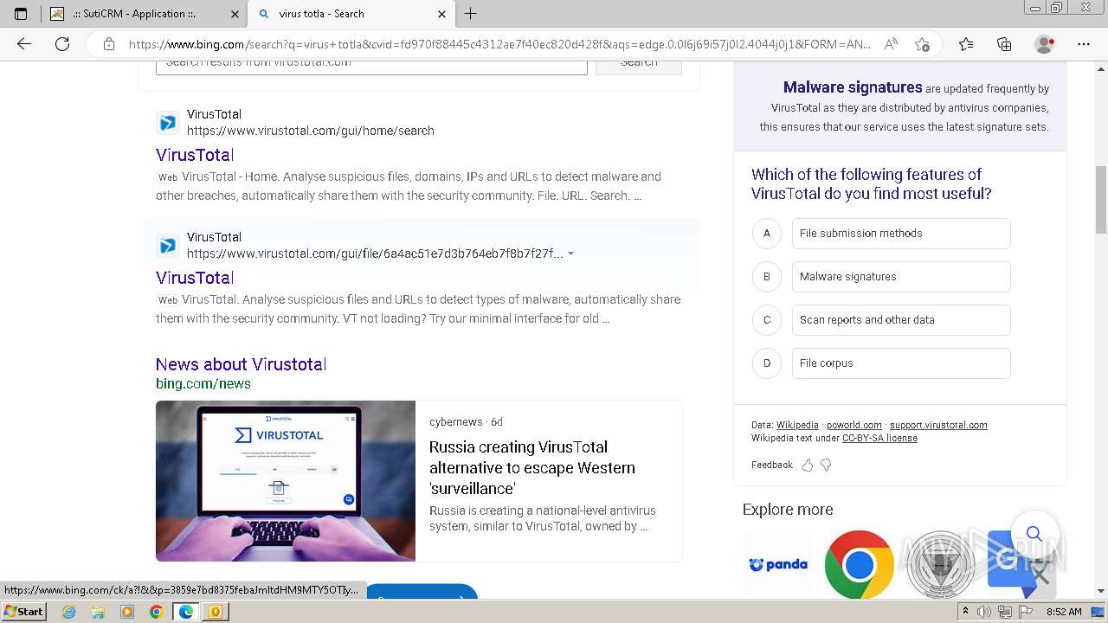
Task: Open Read aloud in address bar
Action: point(891,44)
